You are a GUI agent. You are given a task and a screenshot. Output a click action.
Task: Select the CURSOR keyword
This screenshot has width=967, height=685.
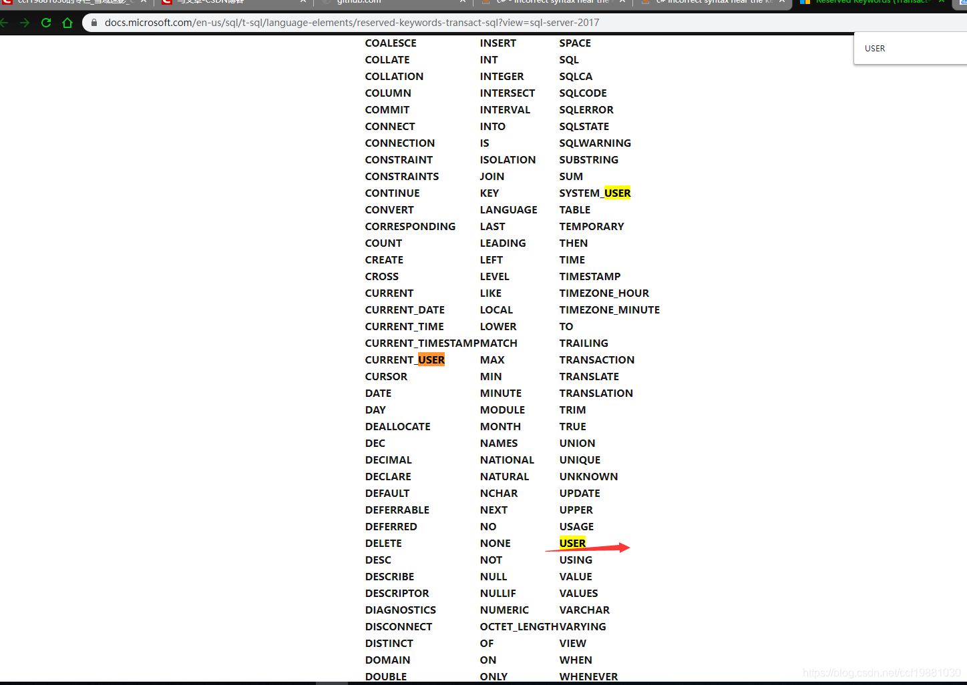pos(386,377)
